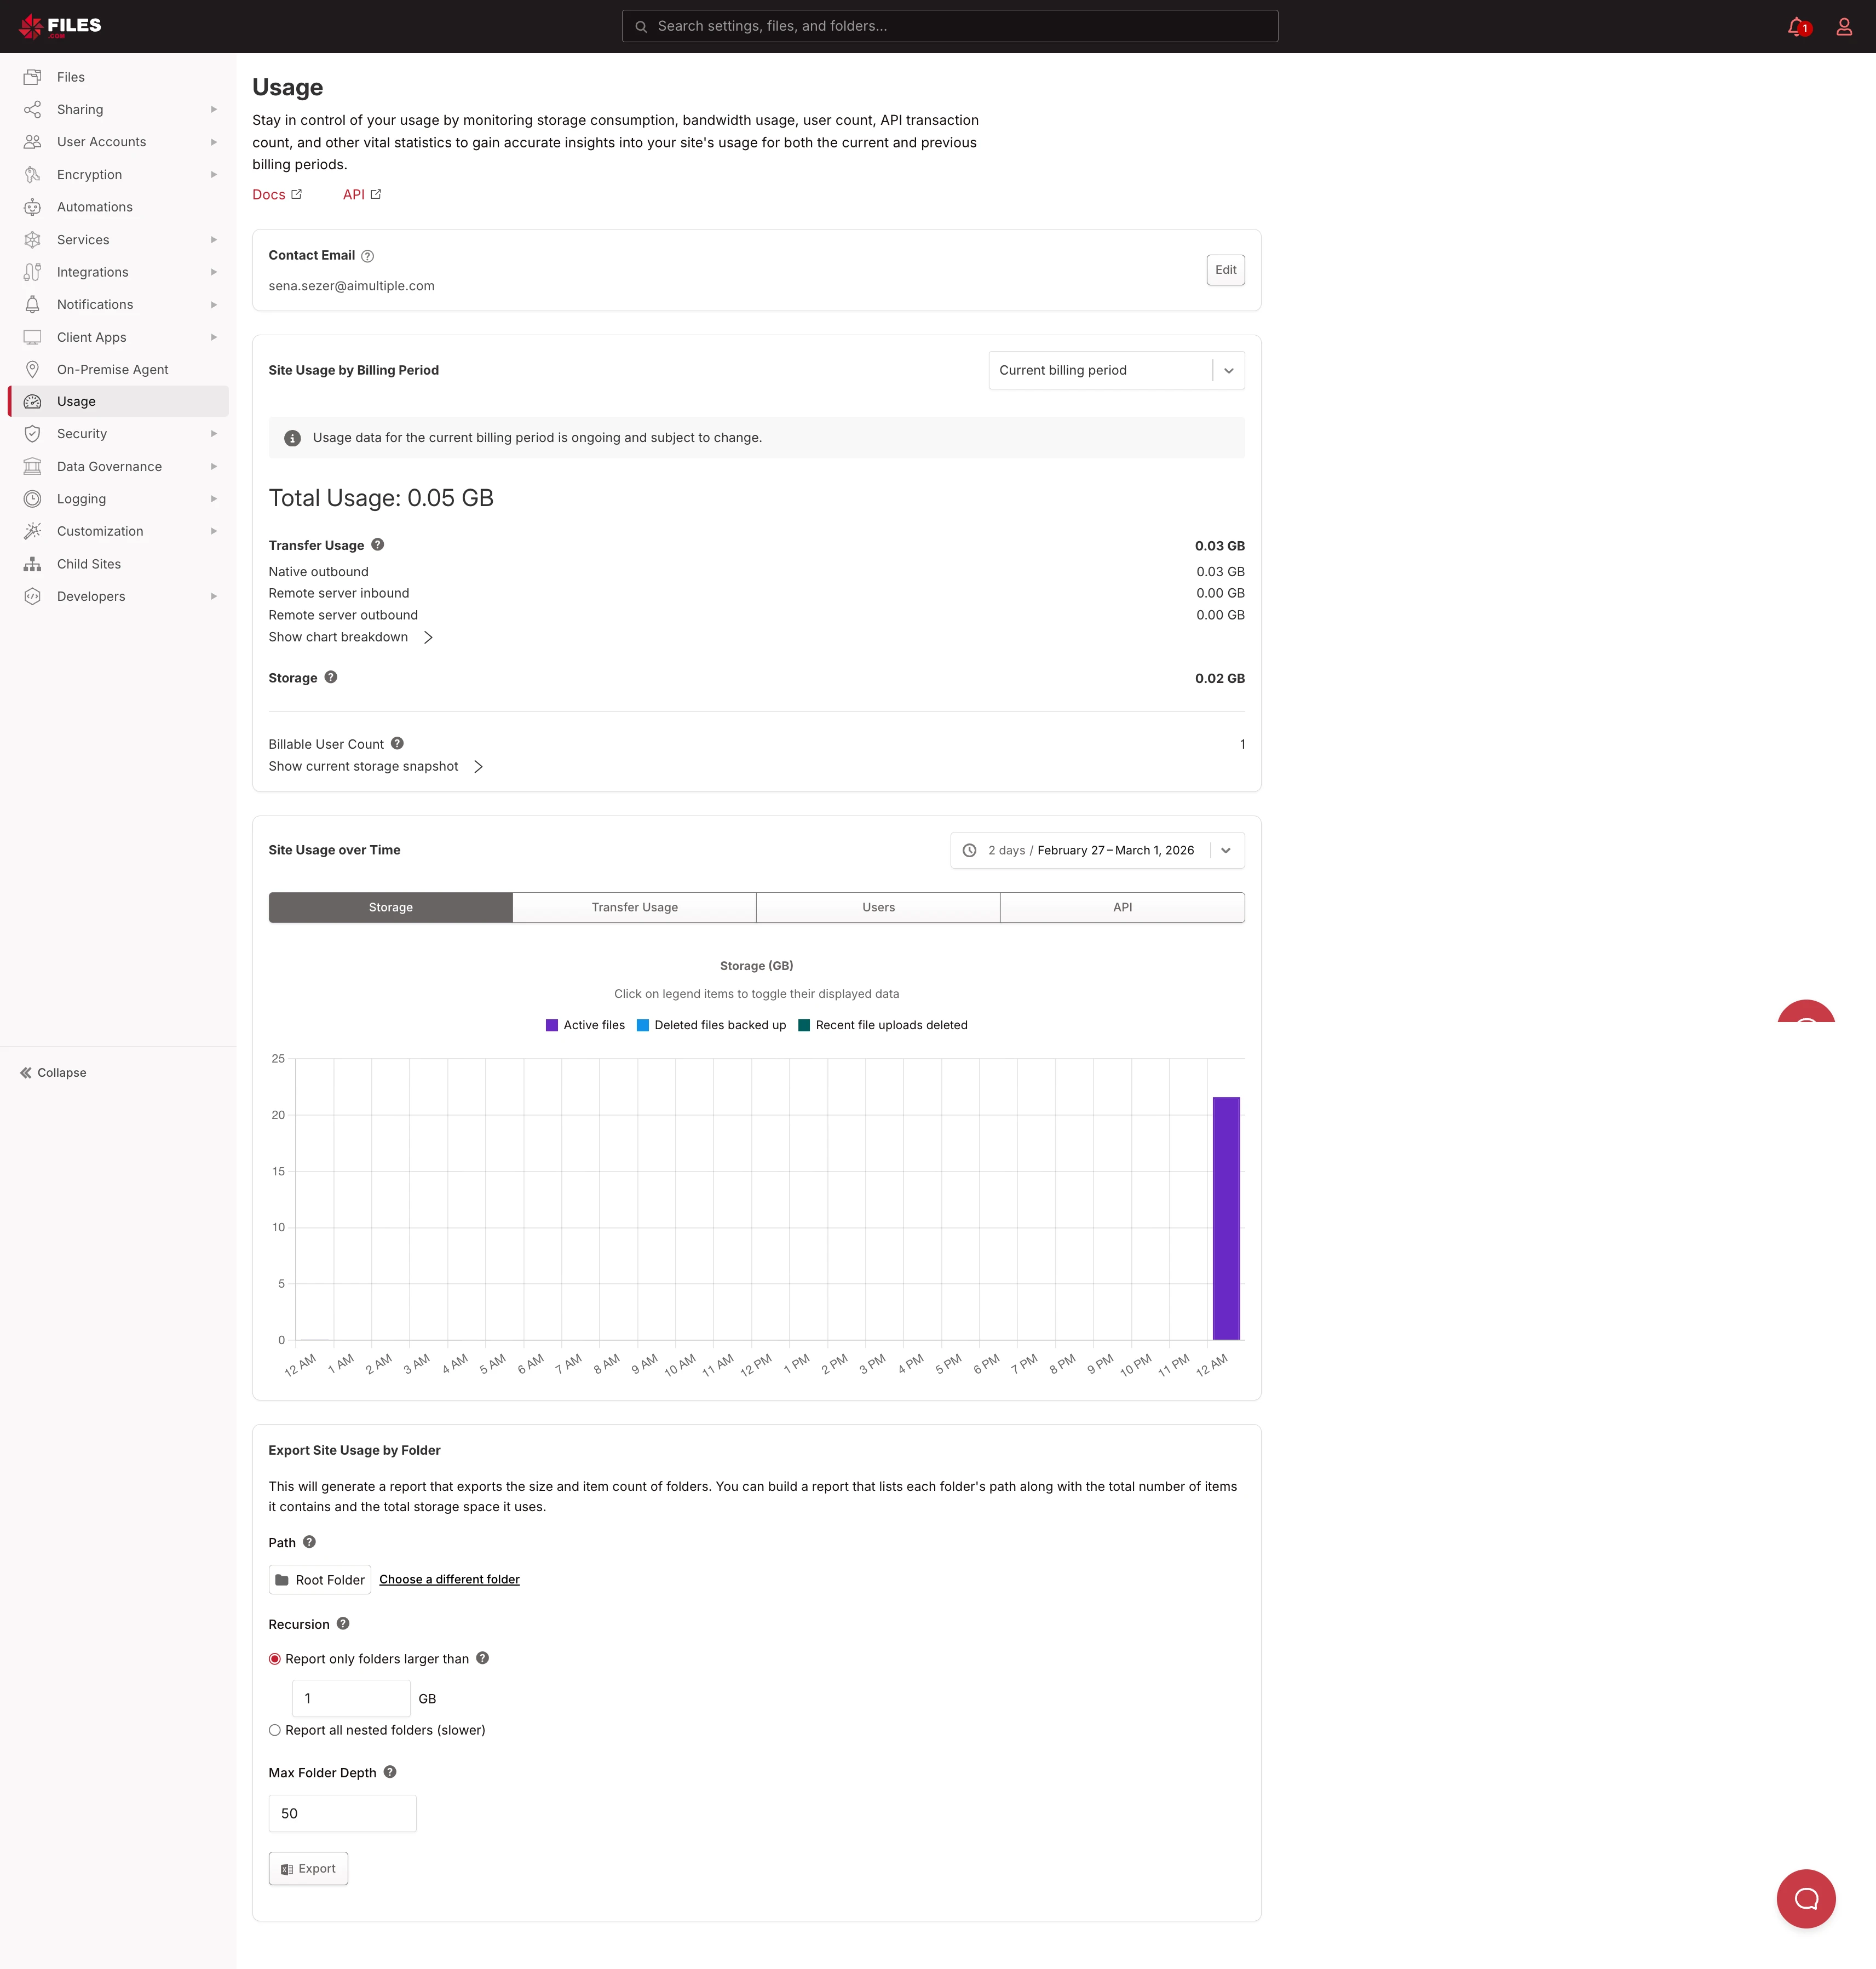Open the user profile icon
The width and height of the screenshot is (1876, 1969).
[1844, 27]
